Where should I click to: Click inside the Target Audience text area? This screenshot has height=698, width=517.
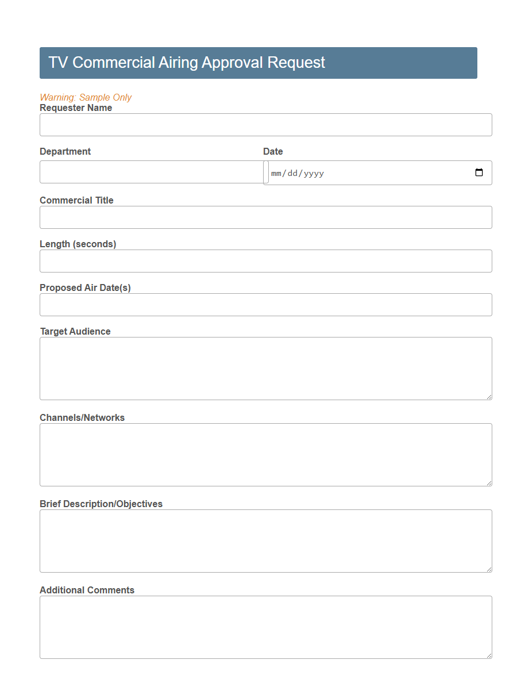(x=265, y=368)
